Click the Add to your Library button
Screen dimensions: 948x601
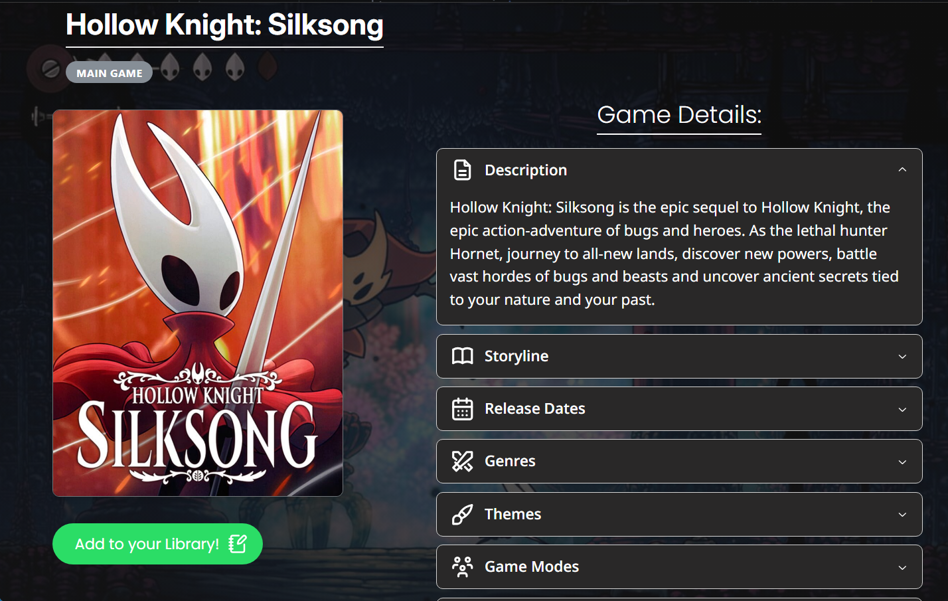click(x=157, y=543)
